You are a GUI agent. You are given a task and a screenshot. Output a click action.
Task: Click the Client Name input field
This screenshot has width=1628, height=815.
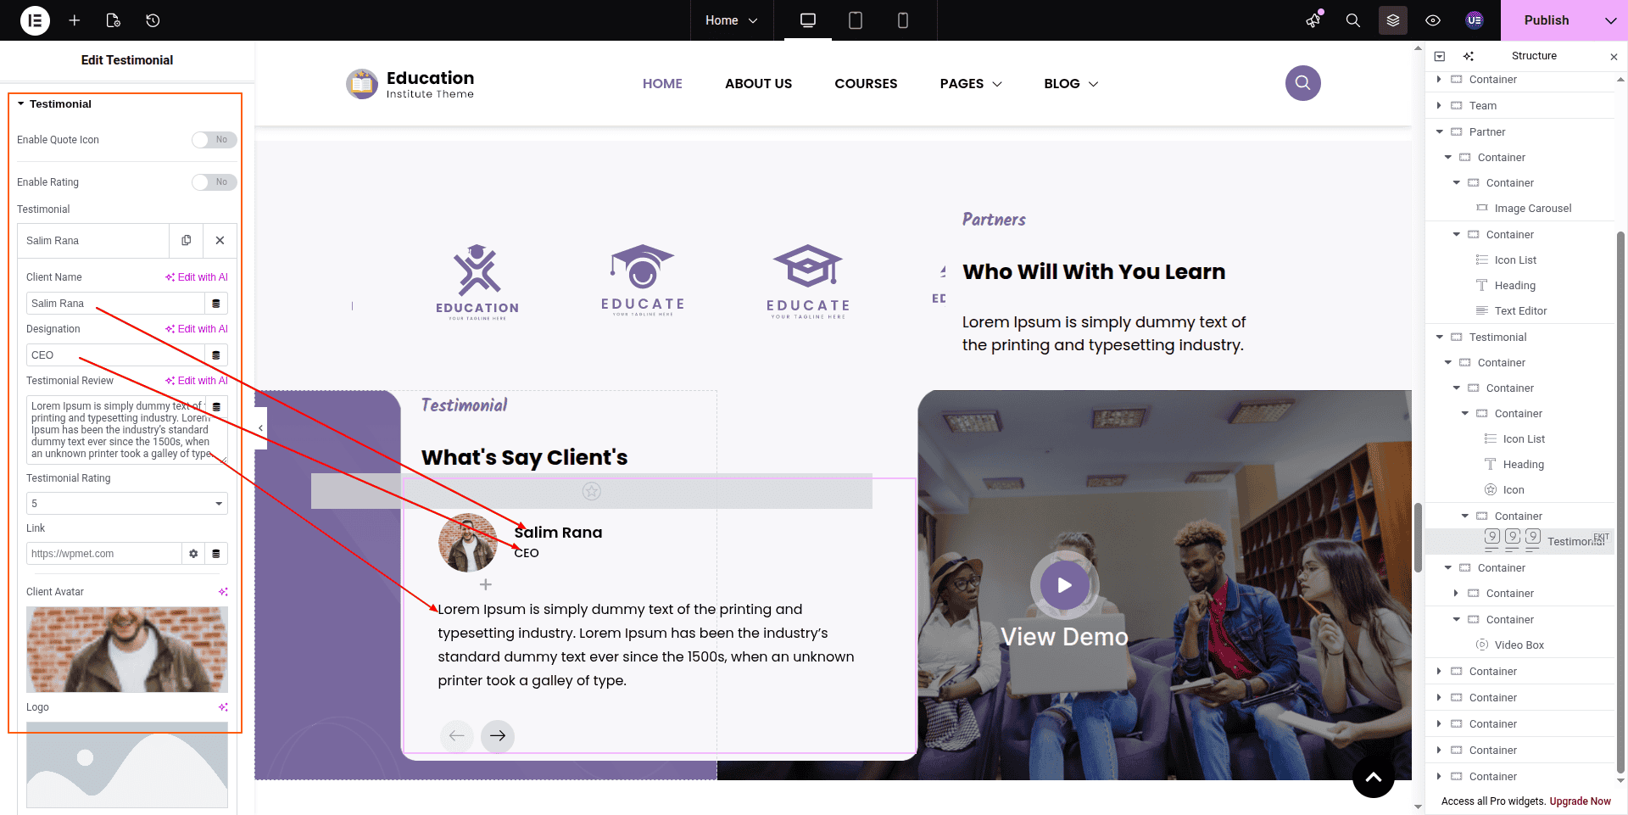(x=115, y=304)
